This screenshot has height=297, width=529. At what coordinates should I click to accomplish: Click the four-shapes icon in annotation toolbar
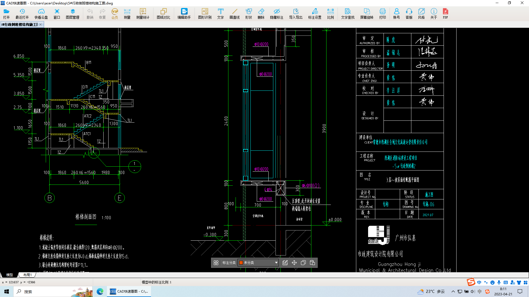pos(216,263)
